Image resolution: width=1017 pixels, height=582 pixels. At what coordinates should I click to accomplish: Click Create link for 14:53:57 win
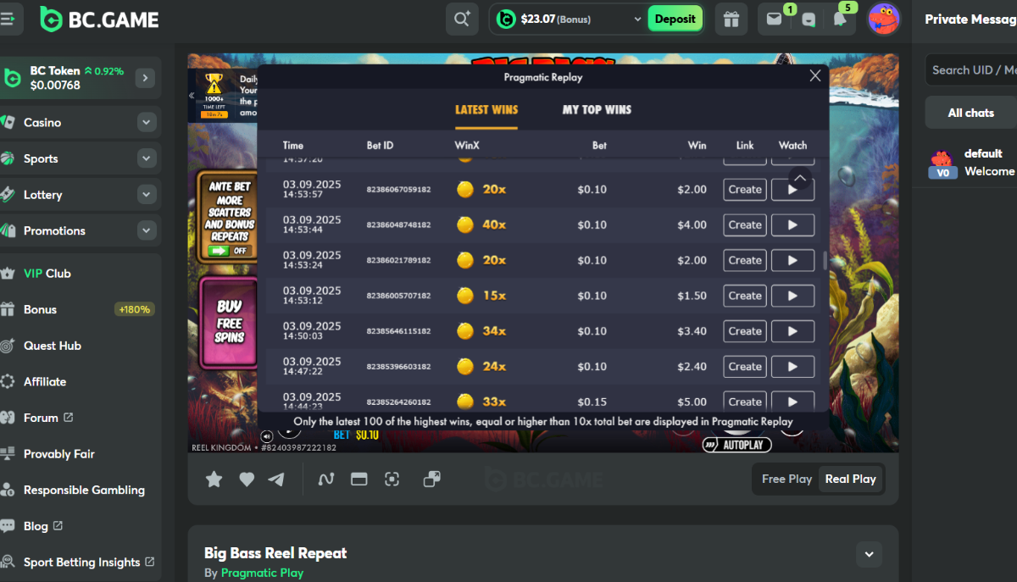click(745, 189)
